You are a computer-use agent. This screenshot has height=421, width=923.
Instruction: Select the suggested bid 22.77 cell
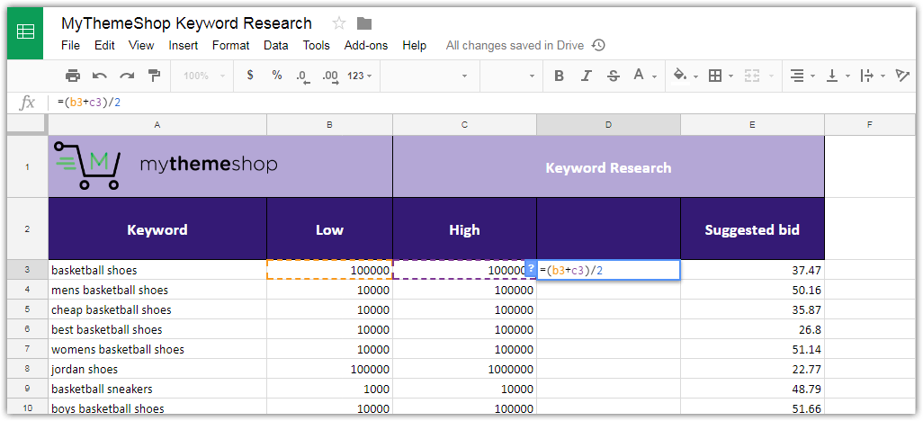pyautogui.click(x=752, y=369)
